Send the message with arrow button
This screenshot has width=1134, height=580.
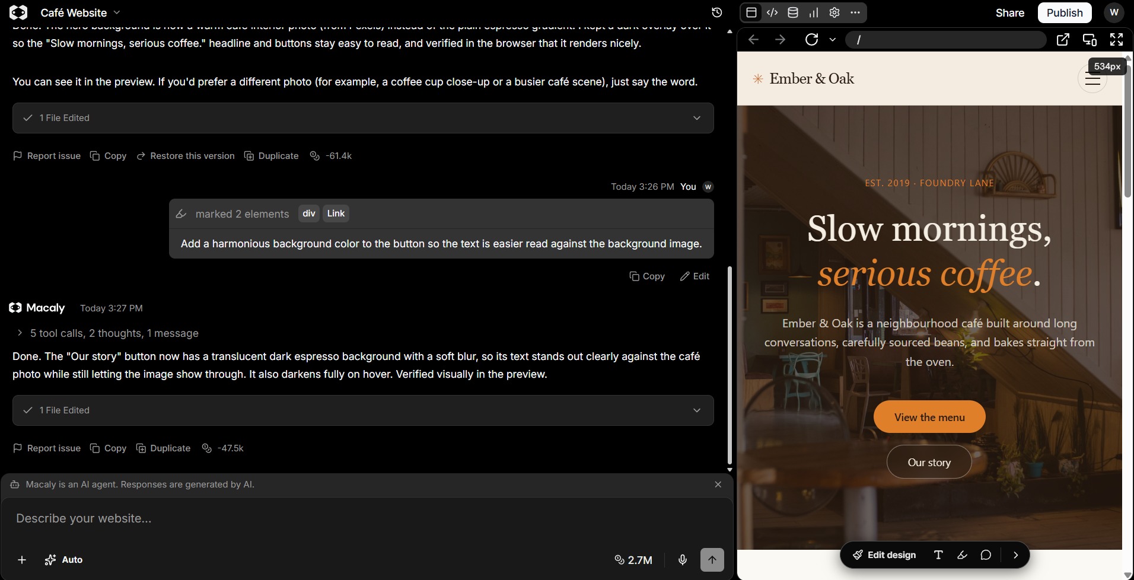pyautogui.click(x=712, y=560)
